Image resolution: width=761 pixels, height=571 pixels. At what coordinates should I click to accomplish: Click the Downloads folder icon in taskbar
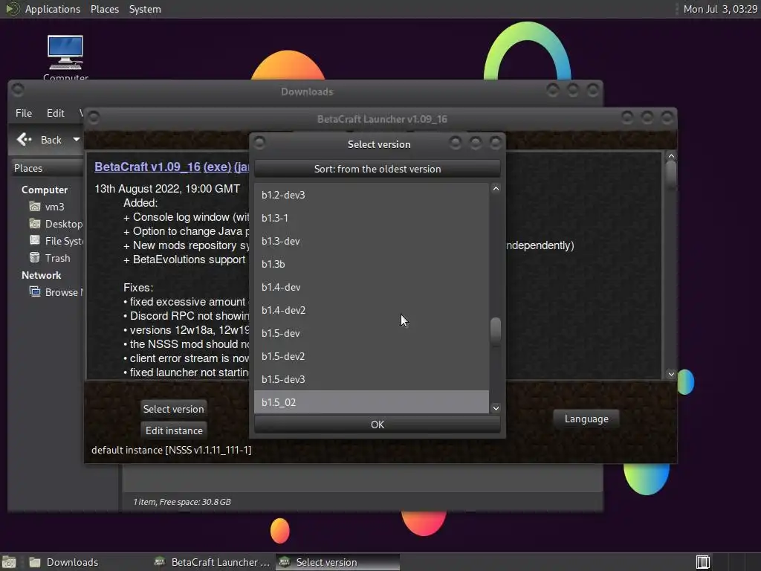[x=34, y=562]
